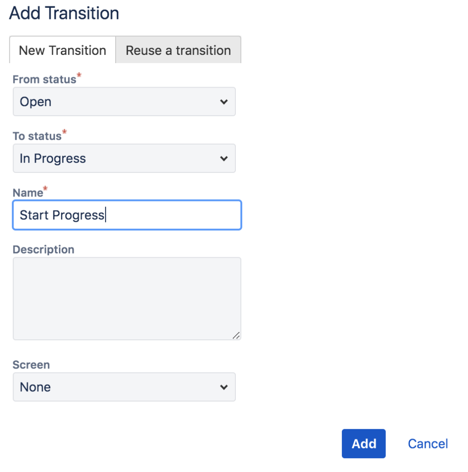Select the New Transition tab
The height and width of the screenshot is (472, 468).
pyautogui.click(x=62, y=50)
